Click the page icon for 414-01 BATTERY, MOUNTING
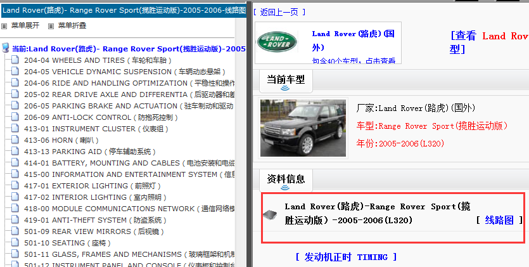This screenshot has width=529, height=267. tap(15, 163)
